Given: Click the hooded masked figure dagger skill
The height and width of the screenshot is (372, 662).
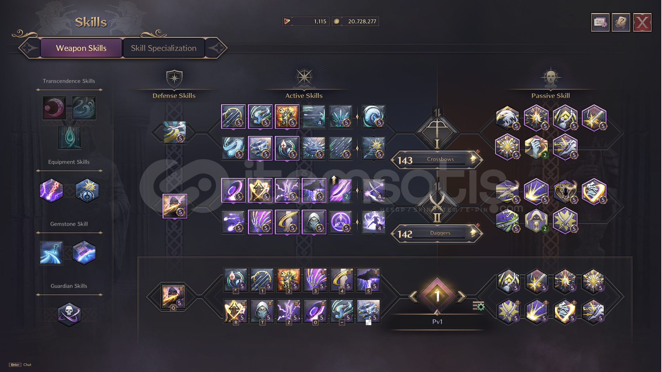Looking at the screenshot, I should (x=314, y=222).
